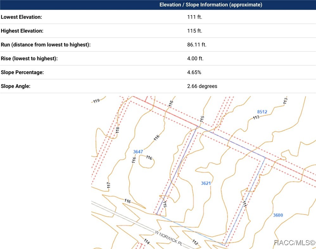Select the Run distance row label
316x249 pixels.
click(x=46, y=45)
